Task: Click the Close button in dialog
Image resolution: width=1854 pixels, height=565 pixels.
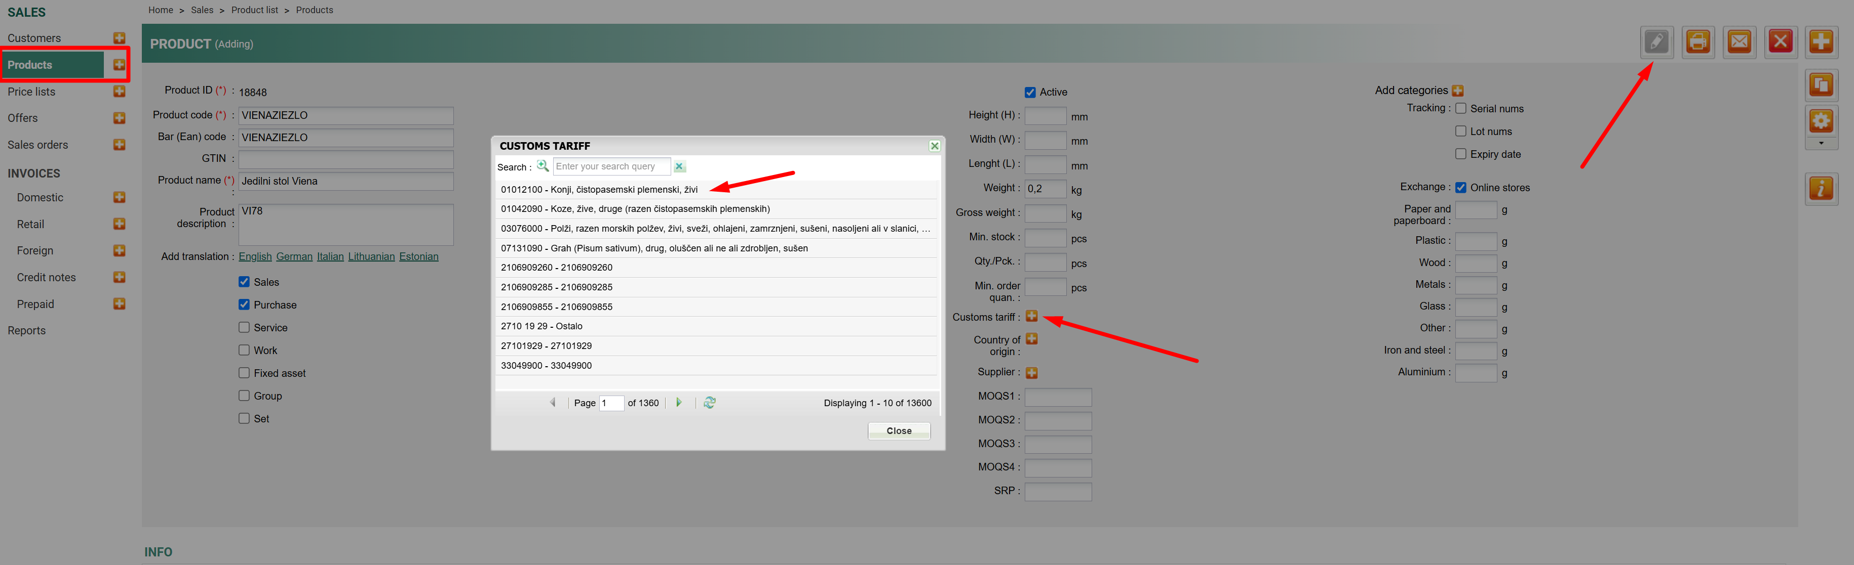Action: 898,430
